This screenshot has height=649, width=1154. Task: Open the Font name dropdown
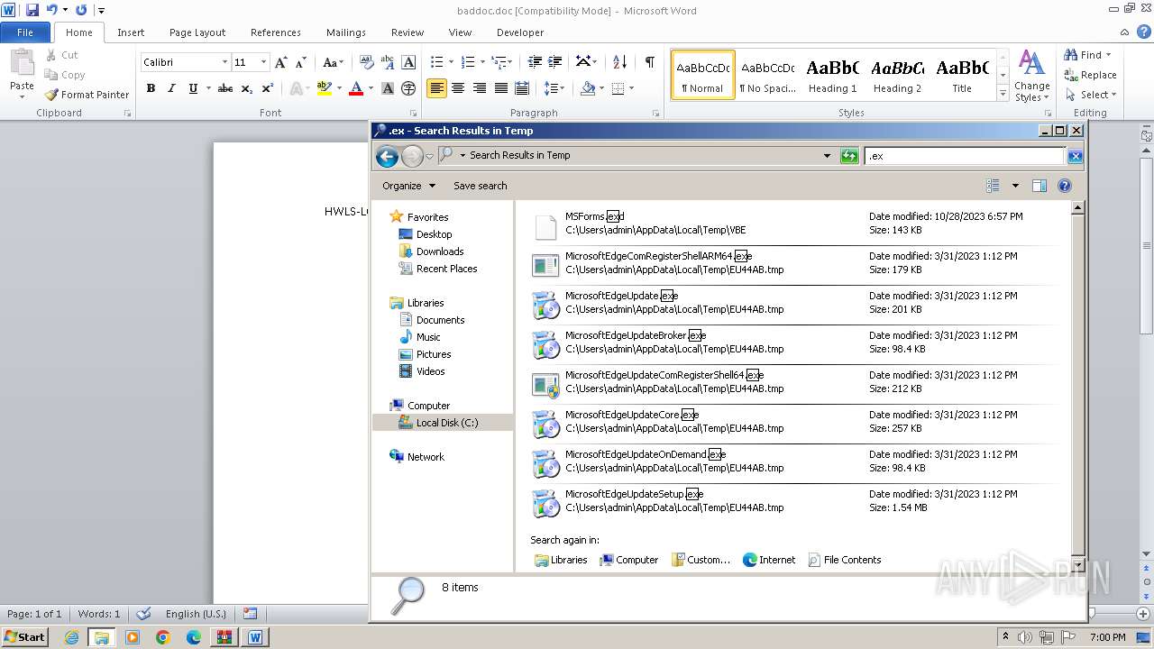click(224, 62)
